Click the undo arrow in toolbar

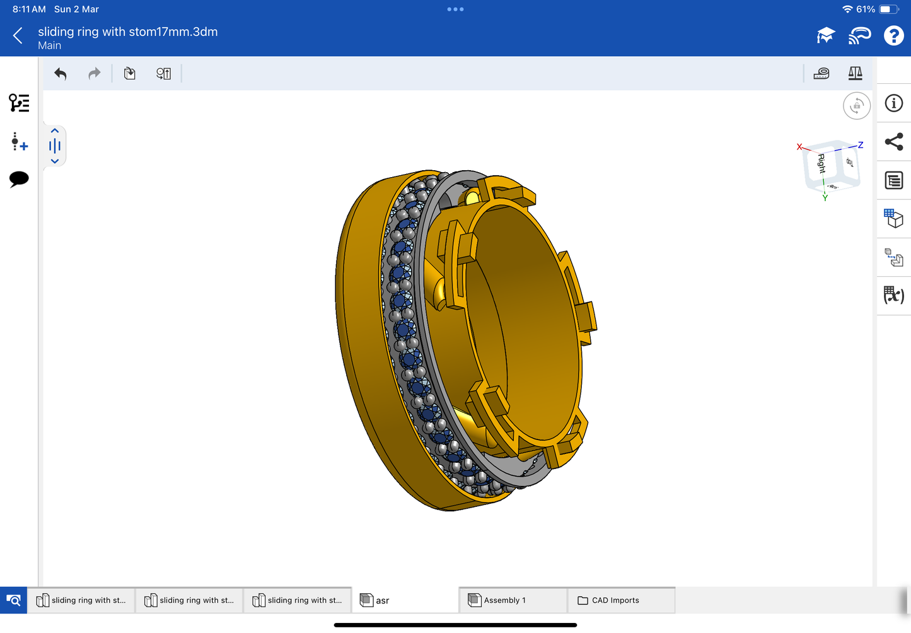point(61,74)
